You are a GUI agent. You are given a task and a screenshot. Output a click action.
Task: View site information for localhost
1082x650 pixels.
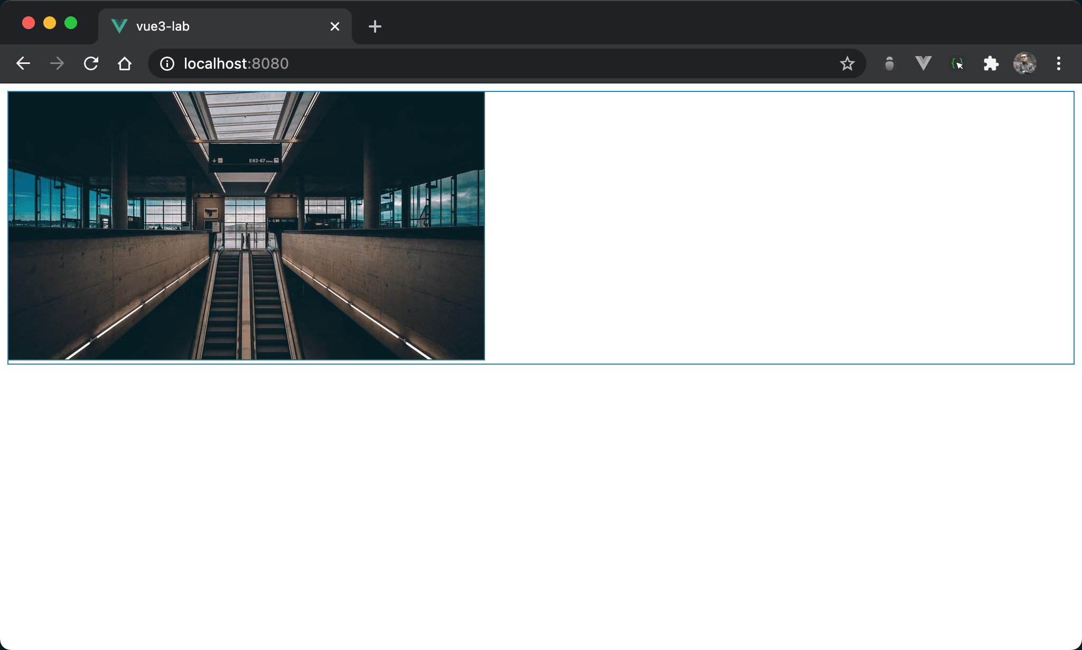[x=167, y=64]
